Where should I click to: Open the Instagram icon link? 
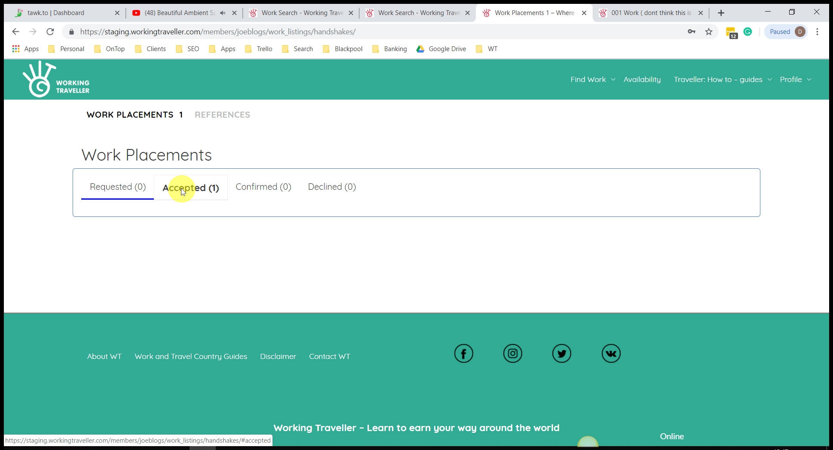[512, 354]
